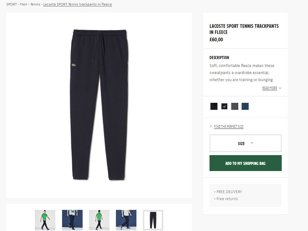View first thumbnail of model in green polo
Viewport: 308px width, 231px height.
[x=45, y=220]
